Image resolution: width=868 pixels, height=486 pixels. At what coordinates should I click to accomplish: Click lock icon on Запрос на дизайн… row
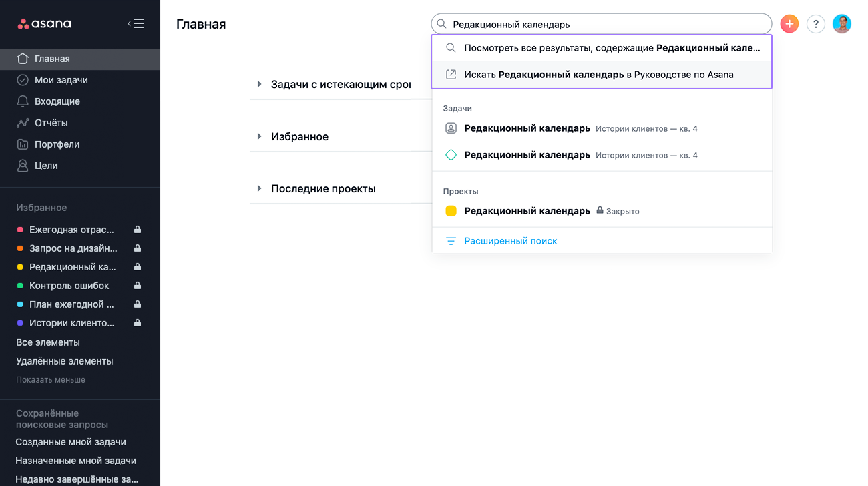(138, 248)
